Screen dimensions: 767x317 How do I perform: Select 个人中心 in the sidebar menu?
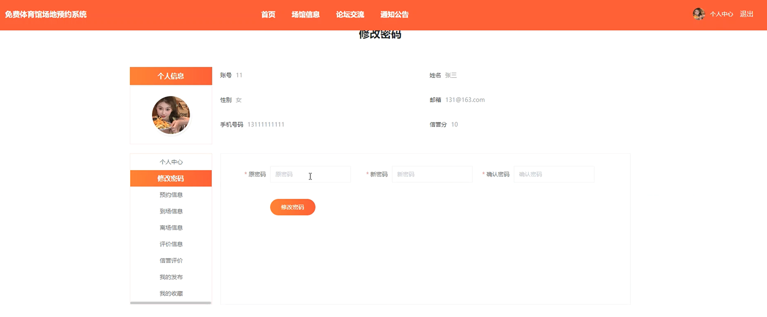tap(171, 162)
